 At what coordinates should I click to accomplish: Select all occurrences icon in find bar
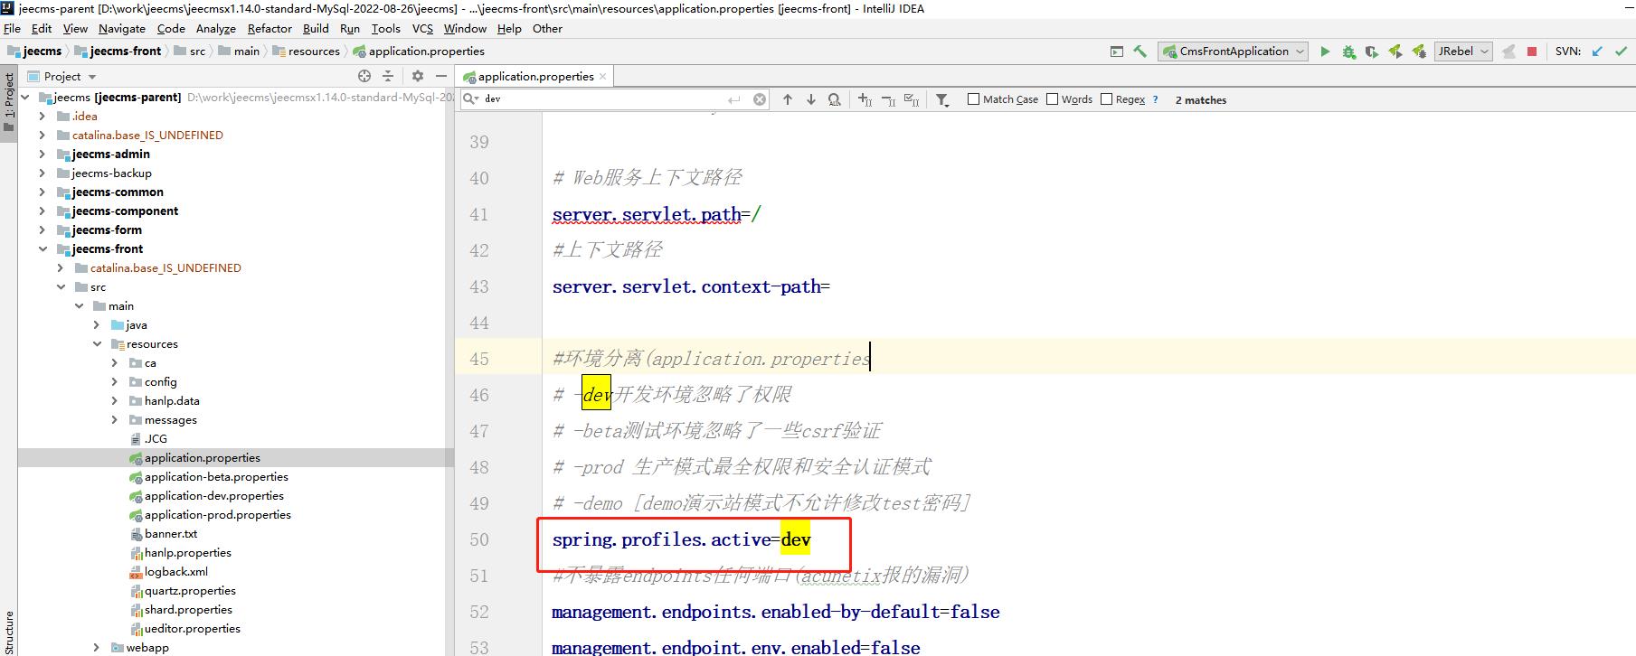(912, 99)
